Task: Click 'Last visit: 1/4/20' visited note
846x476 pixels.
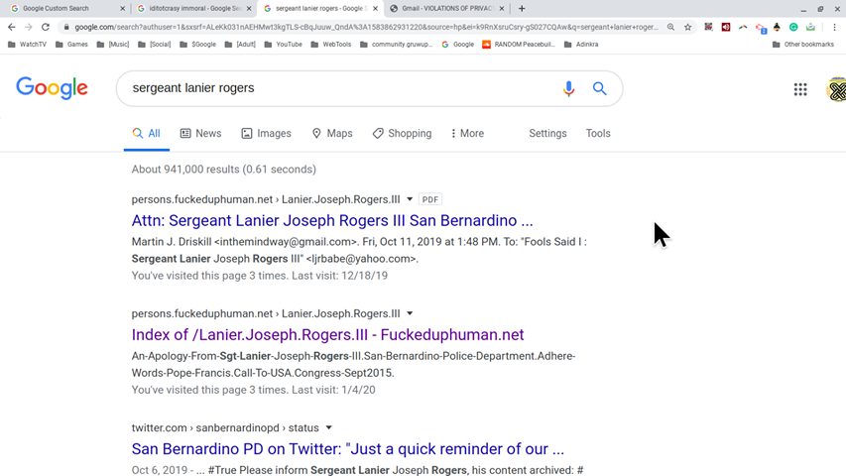Action: pyautogui.click(x=333, y=390)
